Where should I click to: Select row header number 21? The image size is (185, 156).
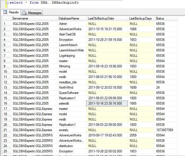pyautogui.click(x=6, y=130)
